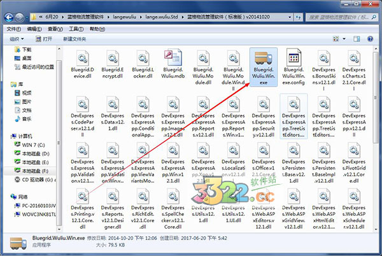Viewport: 382px width, 256px height.
Task: Select Bluegrid.Device.dll file
Action: point(83,64)
